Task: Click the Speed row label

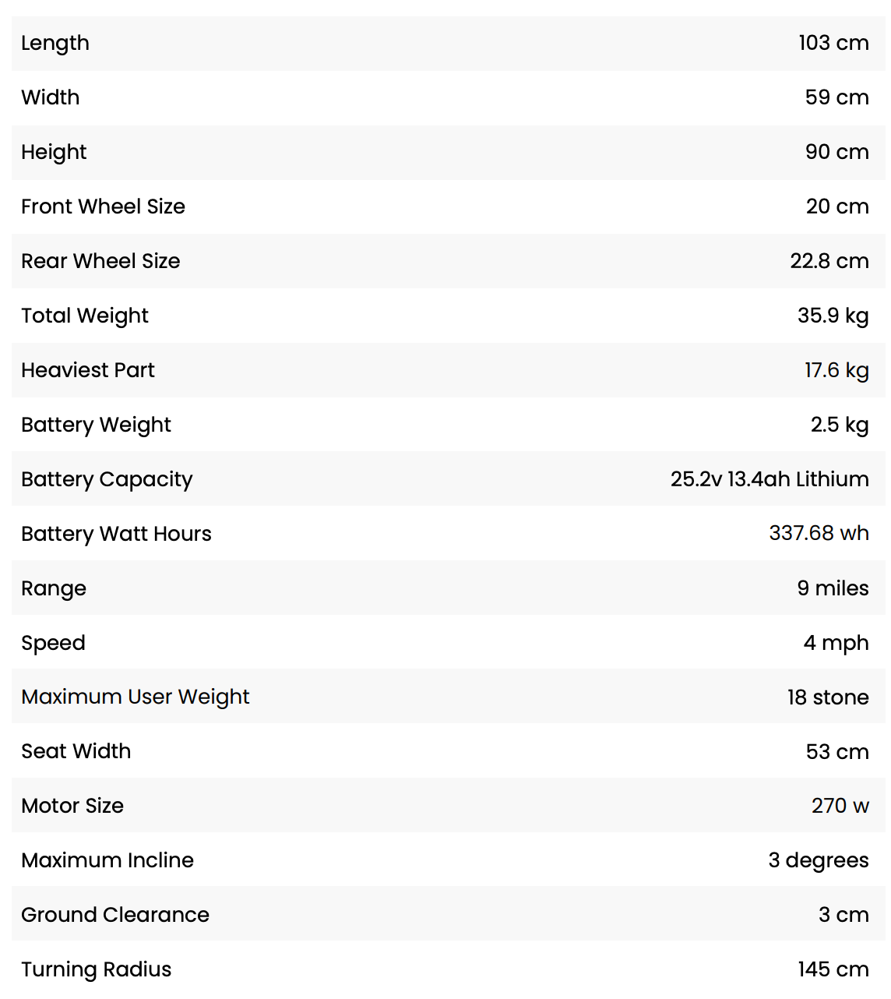Action: tap(53, 643)
